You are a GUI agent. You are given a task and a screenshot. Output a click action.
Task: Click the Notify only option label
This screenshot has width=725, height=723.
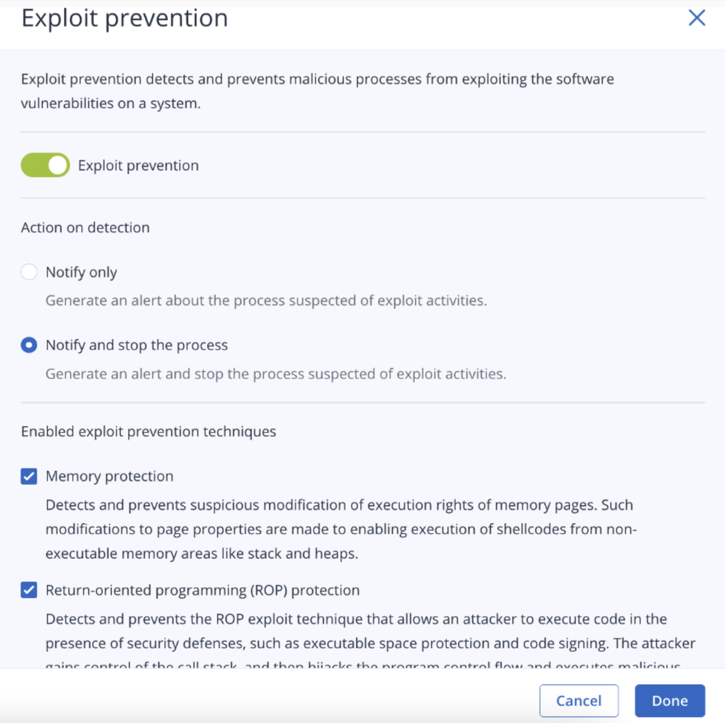[x=81, y=272]
